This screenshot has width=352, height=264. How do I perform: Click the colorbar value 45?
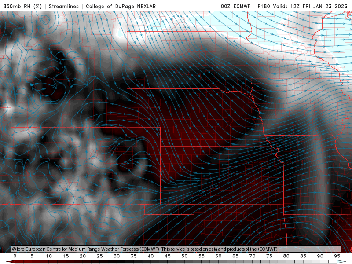tap(168, 256)
